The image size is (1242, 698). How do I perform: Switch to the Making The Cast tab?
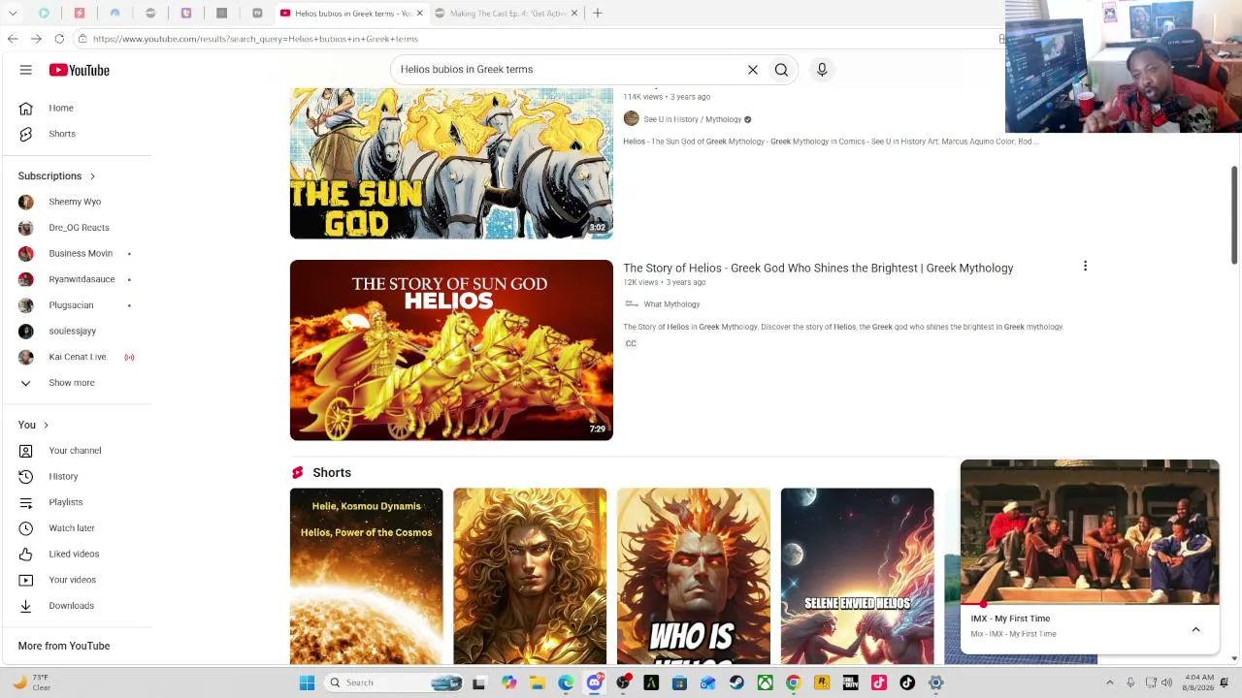[x=505, y=14]
